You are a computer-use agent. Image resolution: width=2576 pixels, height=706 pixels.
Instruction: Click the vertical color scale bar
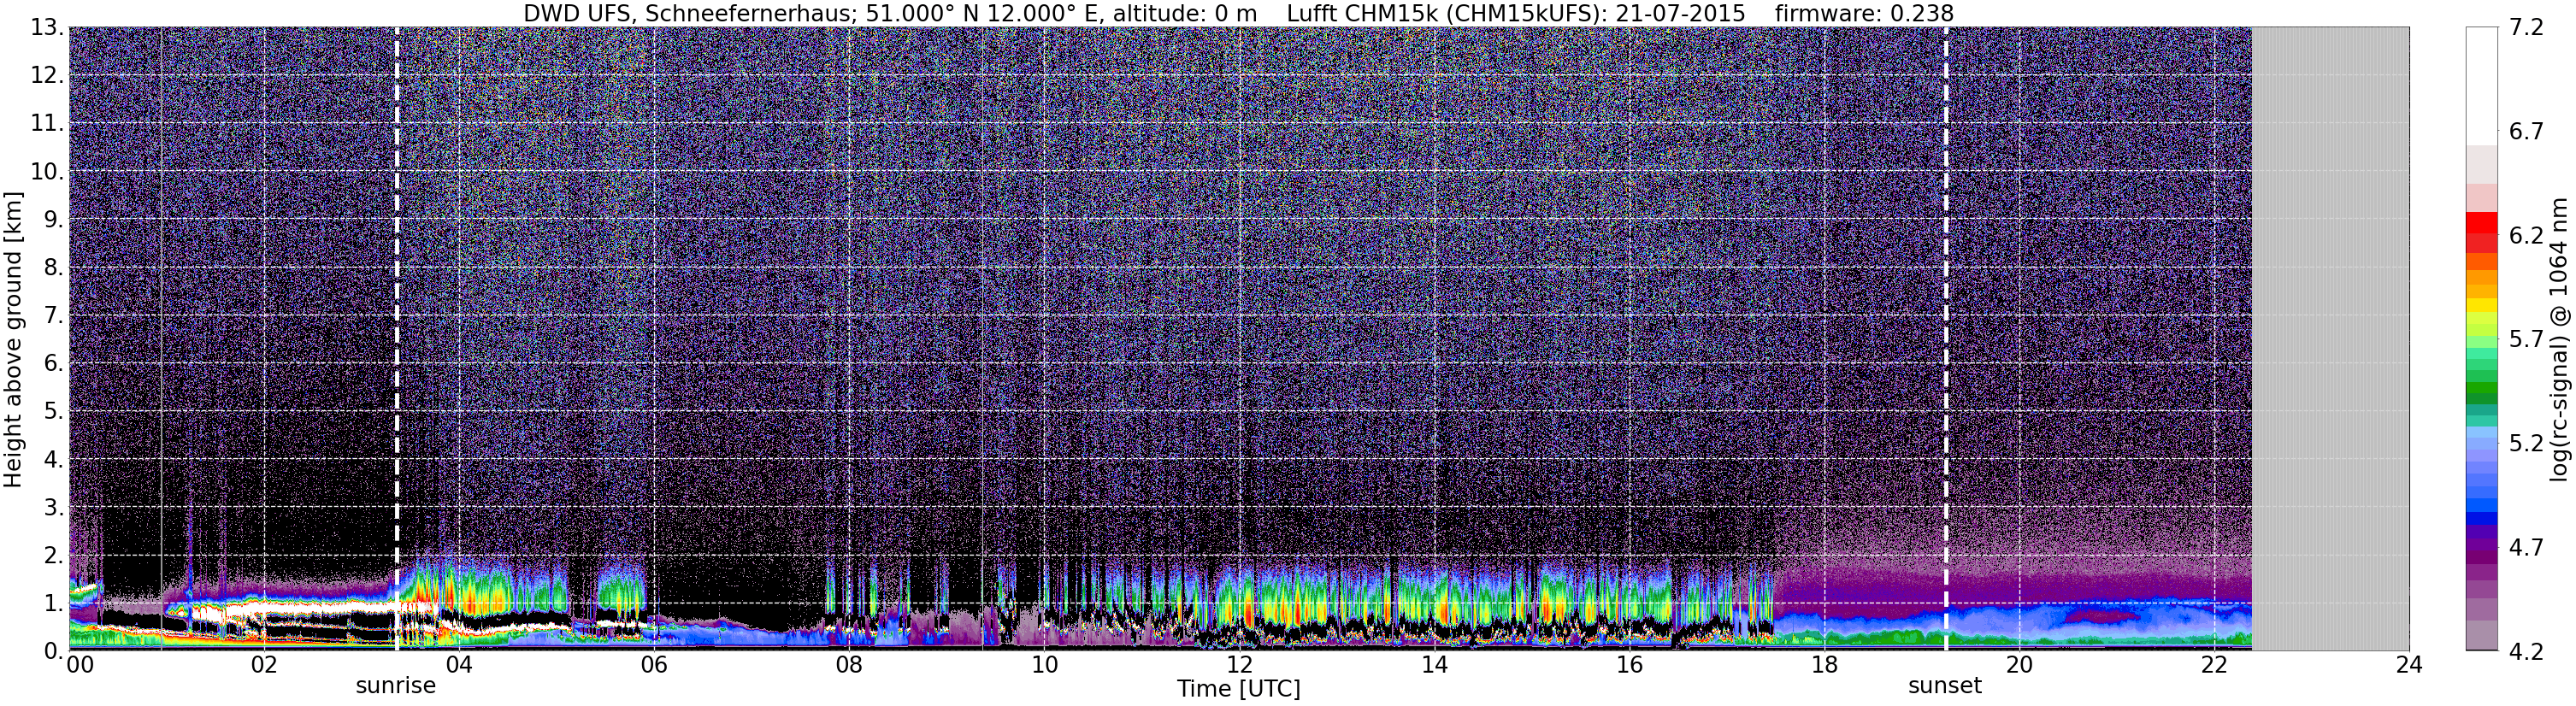(x=2481, y=339)
